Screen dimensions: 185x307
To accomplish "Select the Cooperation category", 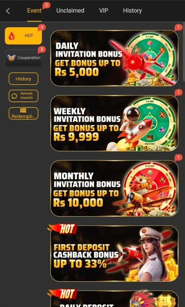I will [x=23, y=58].
